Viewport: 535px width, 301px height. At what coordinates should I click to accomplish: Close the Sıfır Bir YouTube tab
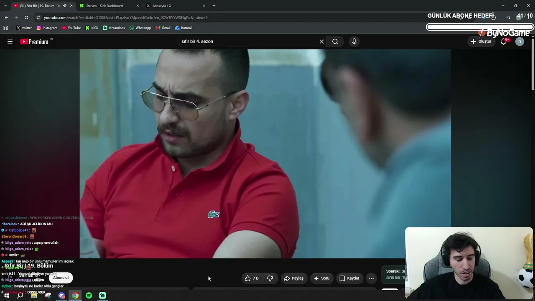coord(71,6)
